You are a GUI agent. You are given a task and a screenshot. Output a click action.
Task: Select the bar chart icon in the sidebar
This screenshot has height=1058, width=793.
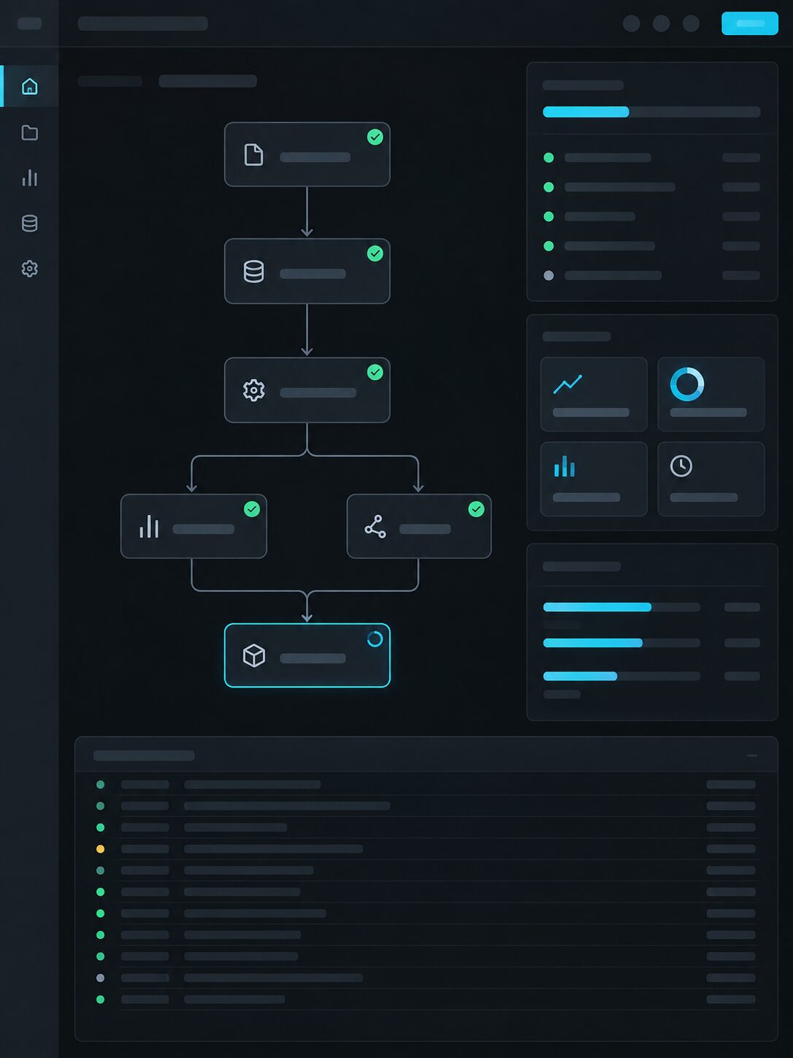[x=30, y=178]
